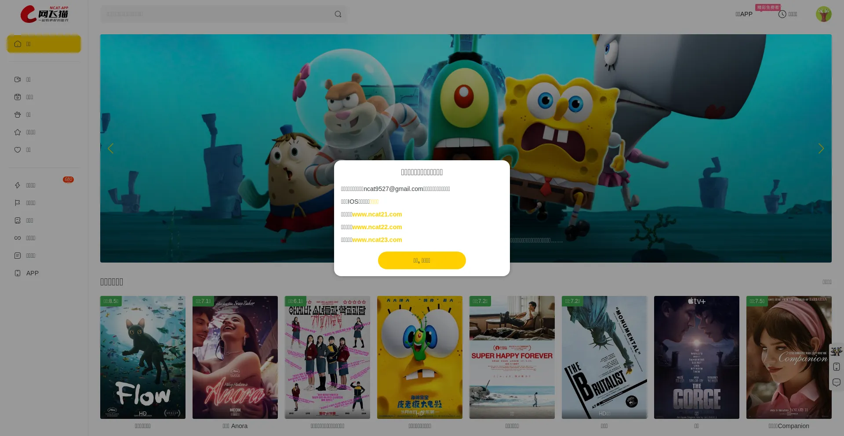
Task: Click the 8.5 rating tag on Flow
Action: (x=111, y=301)
